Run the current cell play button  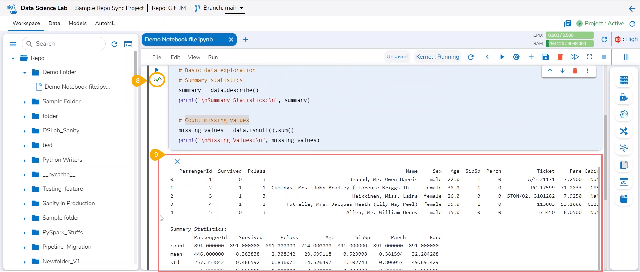[x=502, y=57]
